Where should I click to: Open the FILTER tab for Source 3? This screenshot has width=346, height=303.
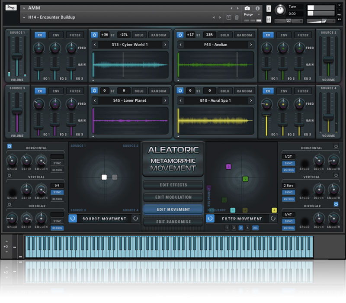75,91
